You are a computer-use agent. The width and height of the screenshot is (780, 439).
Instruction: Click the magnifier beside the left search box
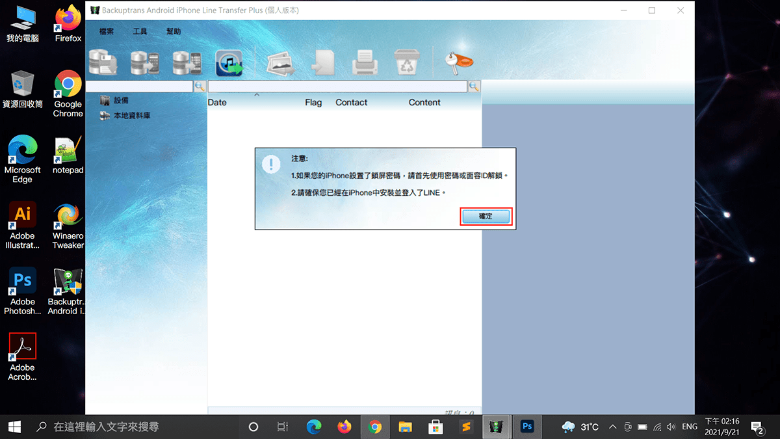point(200,86)
